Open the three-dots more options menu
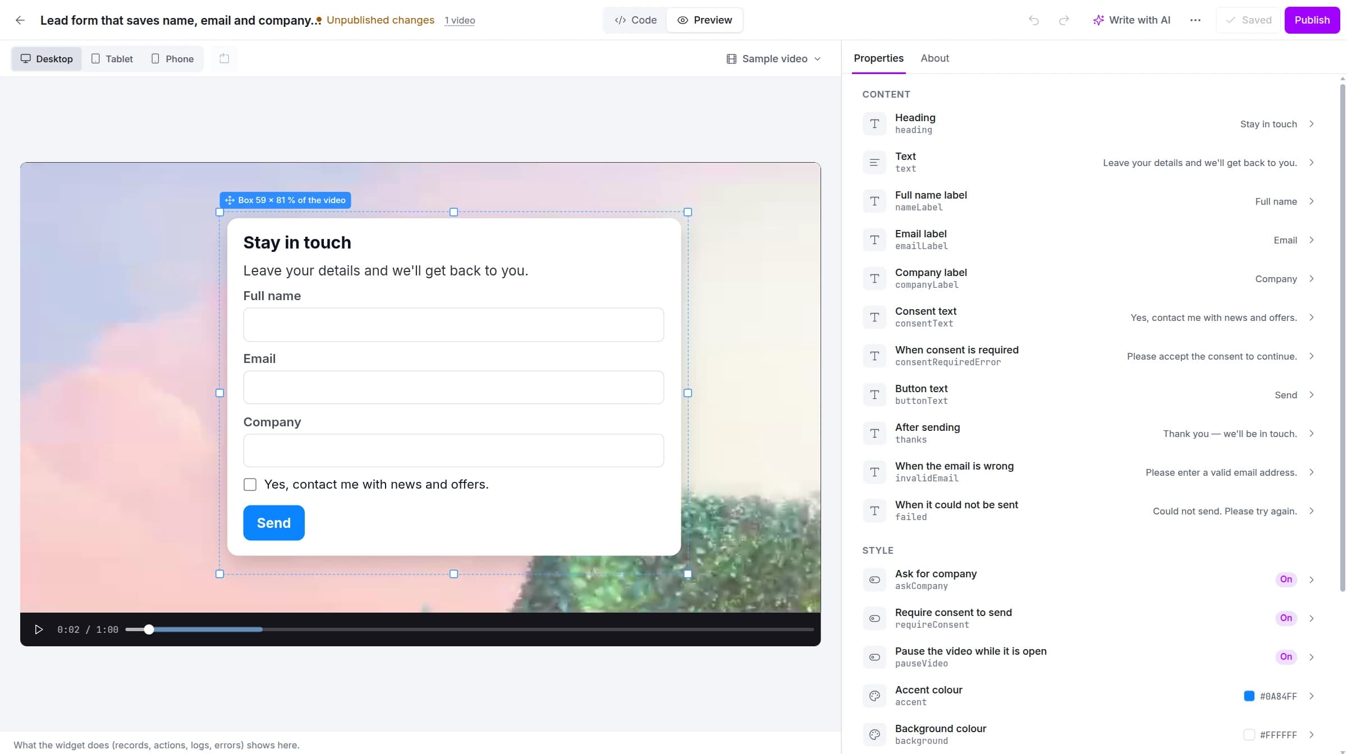 (x=1195, y=20)
